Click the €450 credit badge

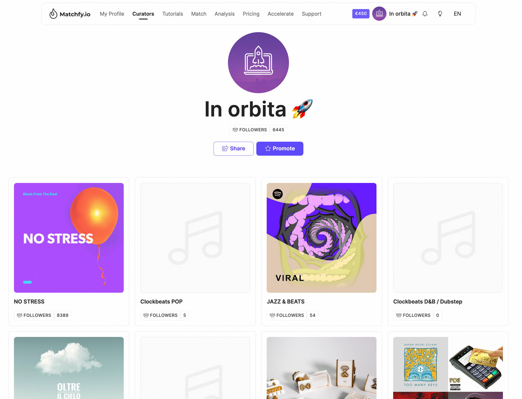(x=361, y=14)
